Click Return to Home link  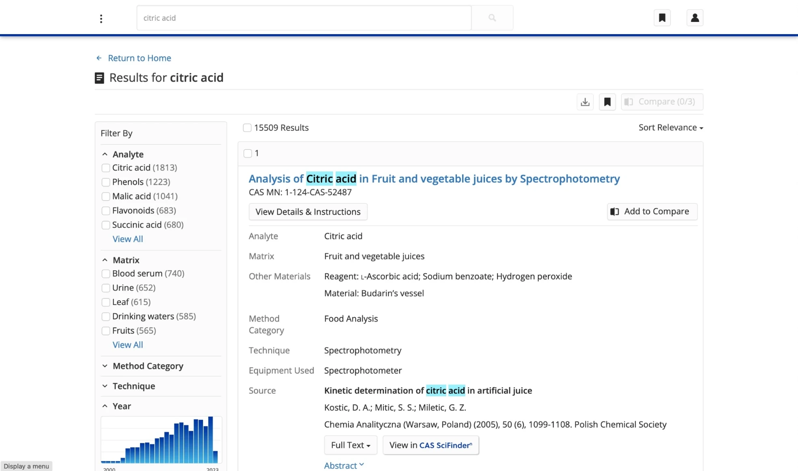(x=139, y=58)
